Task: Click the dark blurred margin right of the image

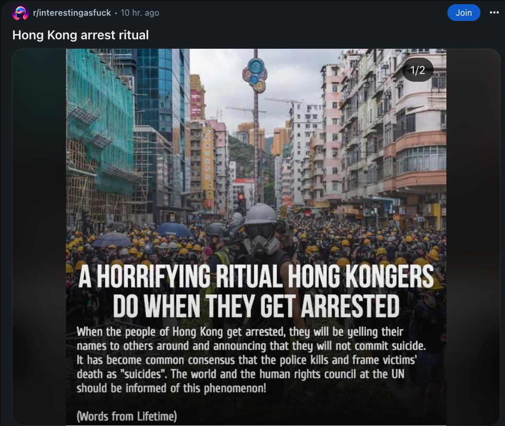Action: [473, 237]
